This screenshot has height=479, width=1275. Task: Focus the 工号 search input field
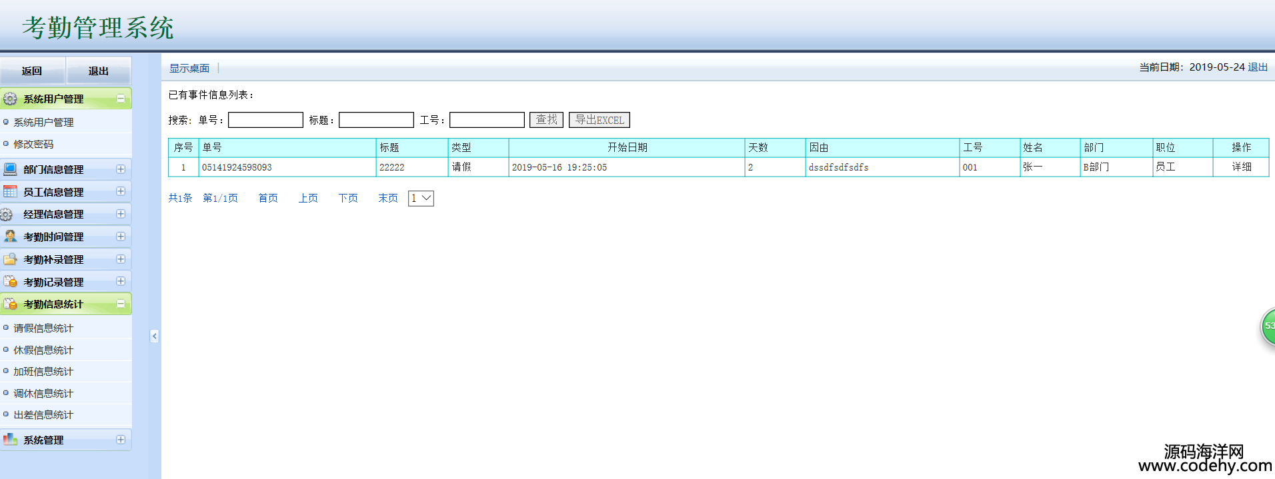tap(487, 120)
